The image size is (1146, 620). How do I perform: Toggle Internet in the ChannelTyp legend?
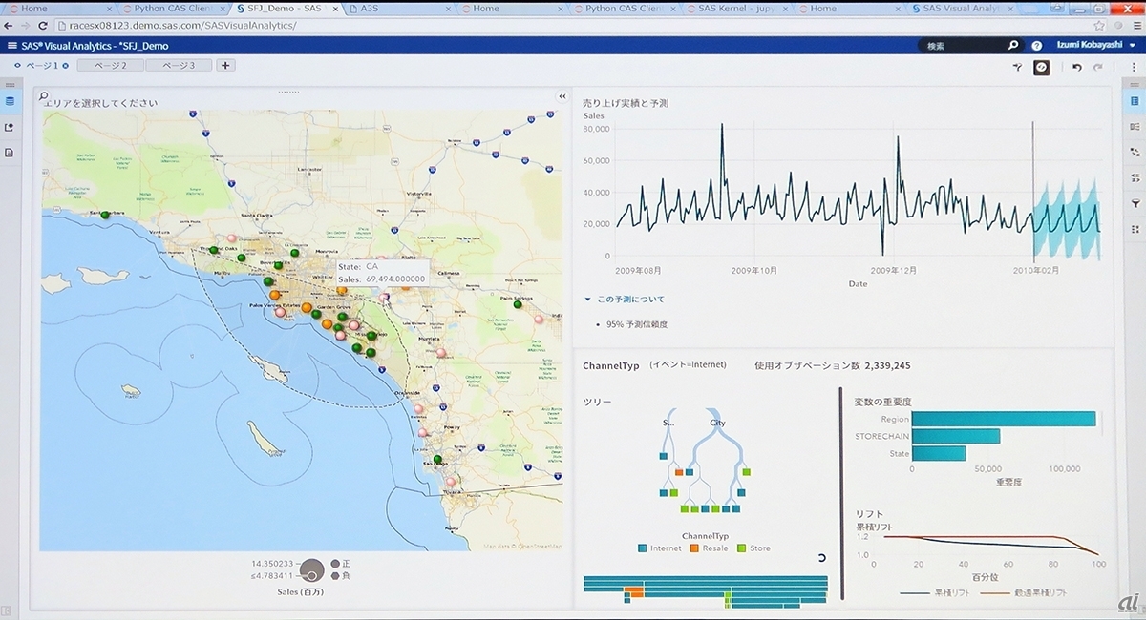pos(665,548)
